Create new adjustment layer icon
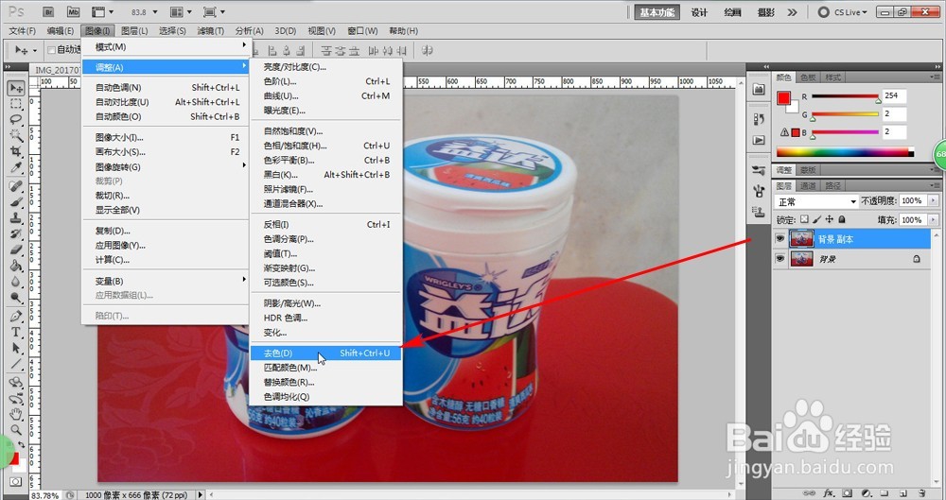Image resolution: width=946 pixels, height=500 pixels. click(x=867, y=493)
